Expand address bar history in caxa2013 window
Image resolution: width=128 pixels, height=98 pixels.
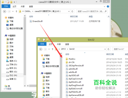pyautogui.click(x=69, y=11)
